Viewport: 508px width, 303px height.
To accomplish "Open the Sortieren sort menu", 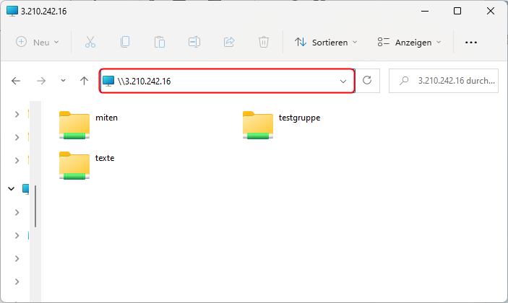I will coord(326,43).
